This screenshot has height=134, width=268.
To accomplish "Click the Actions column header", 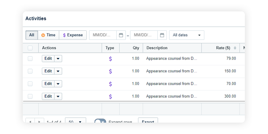I will (x=70, y=48).
